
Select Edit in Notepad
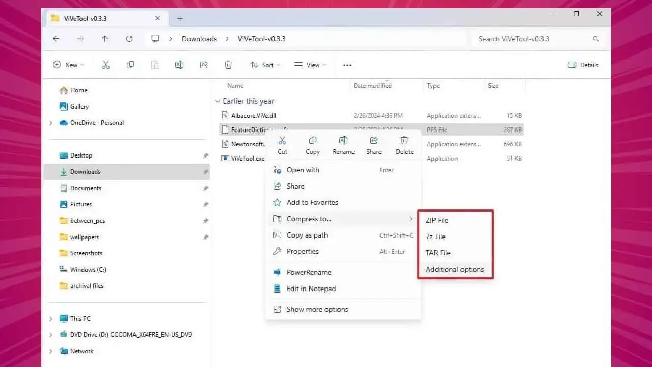click(343, 289)
